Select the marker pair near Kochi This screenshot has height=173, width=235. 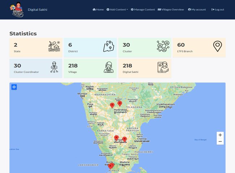(x=111, y=166)
